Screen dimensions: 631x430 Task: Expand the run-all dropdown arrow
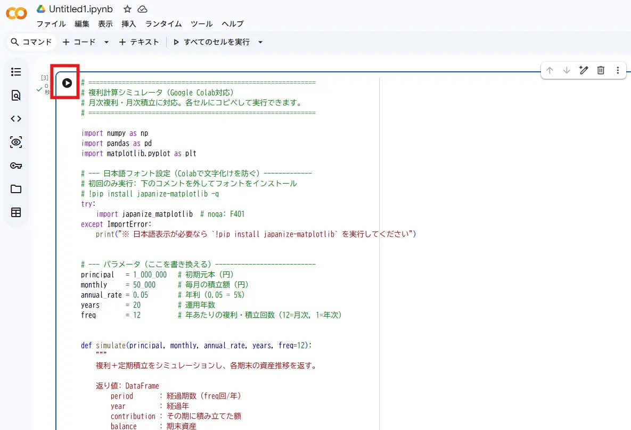(x=260, y=42)
